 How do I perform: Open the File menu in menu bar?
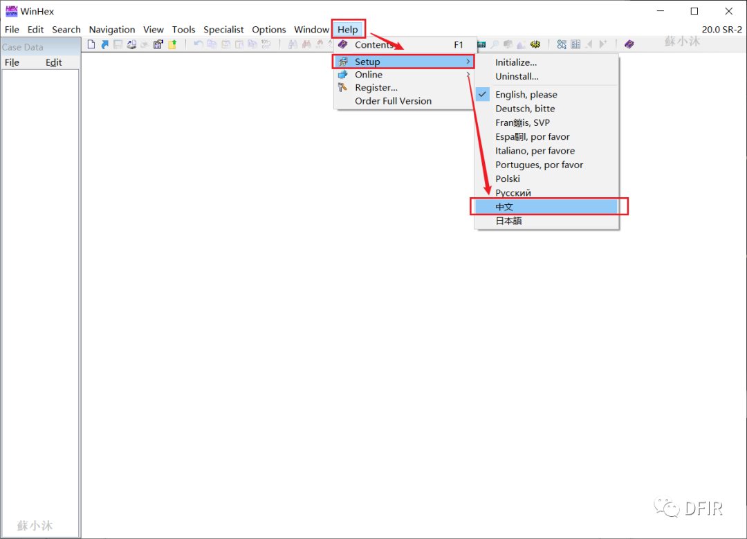click(x=12, y=30)
